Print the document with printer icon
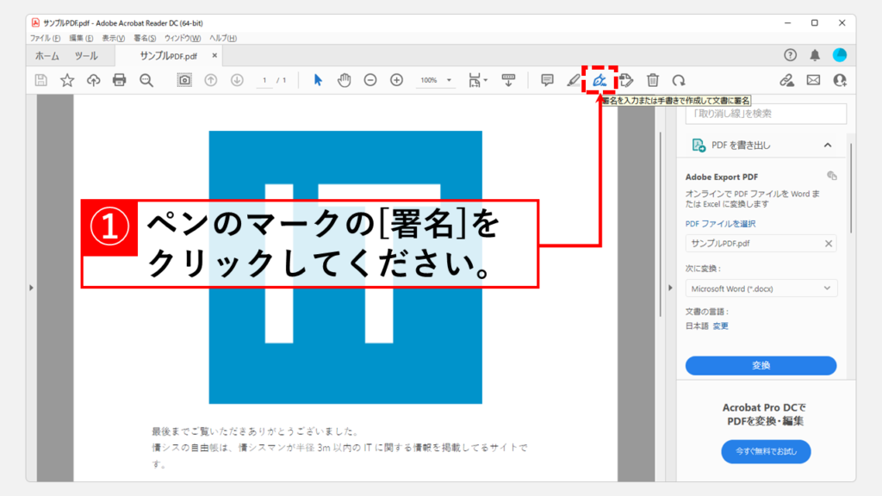 click(x=120, y=80)
